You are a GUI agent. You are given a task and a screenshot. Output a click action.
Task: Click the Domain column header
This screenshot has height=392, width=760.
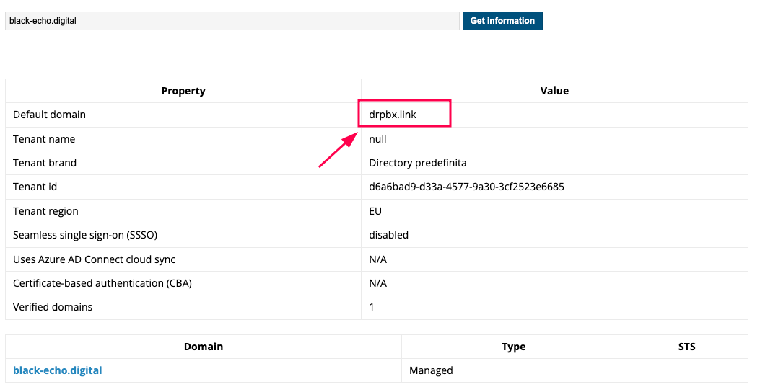(204, 347)
